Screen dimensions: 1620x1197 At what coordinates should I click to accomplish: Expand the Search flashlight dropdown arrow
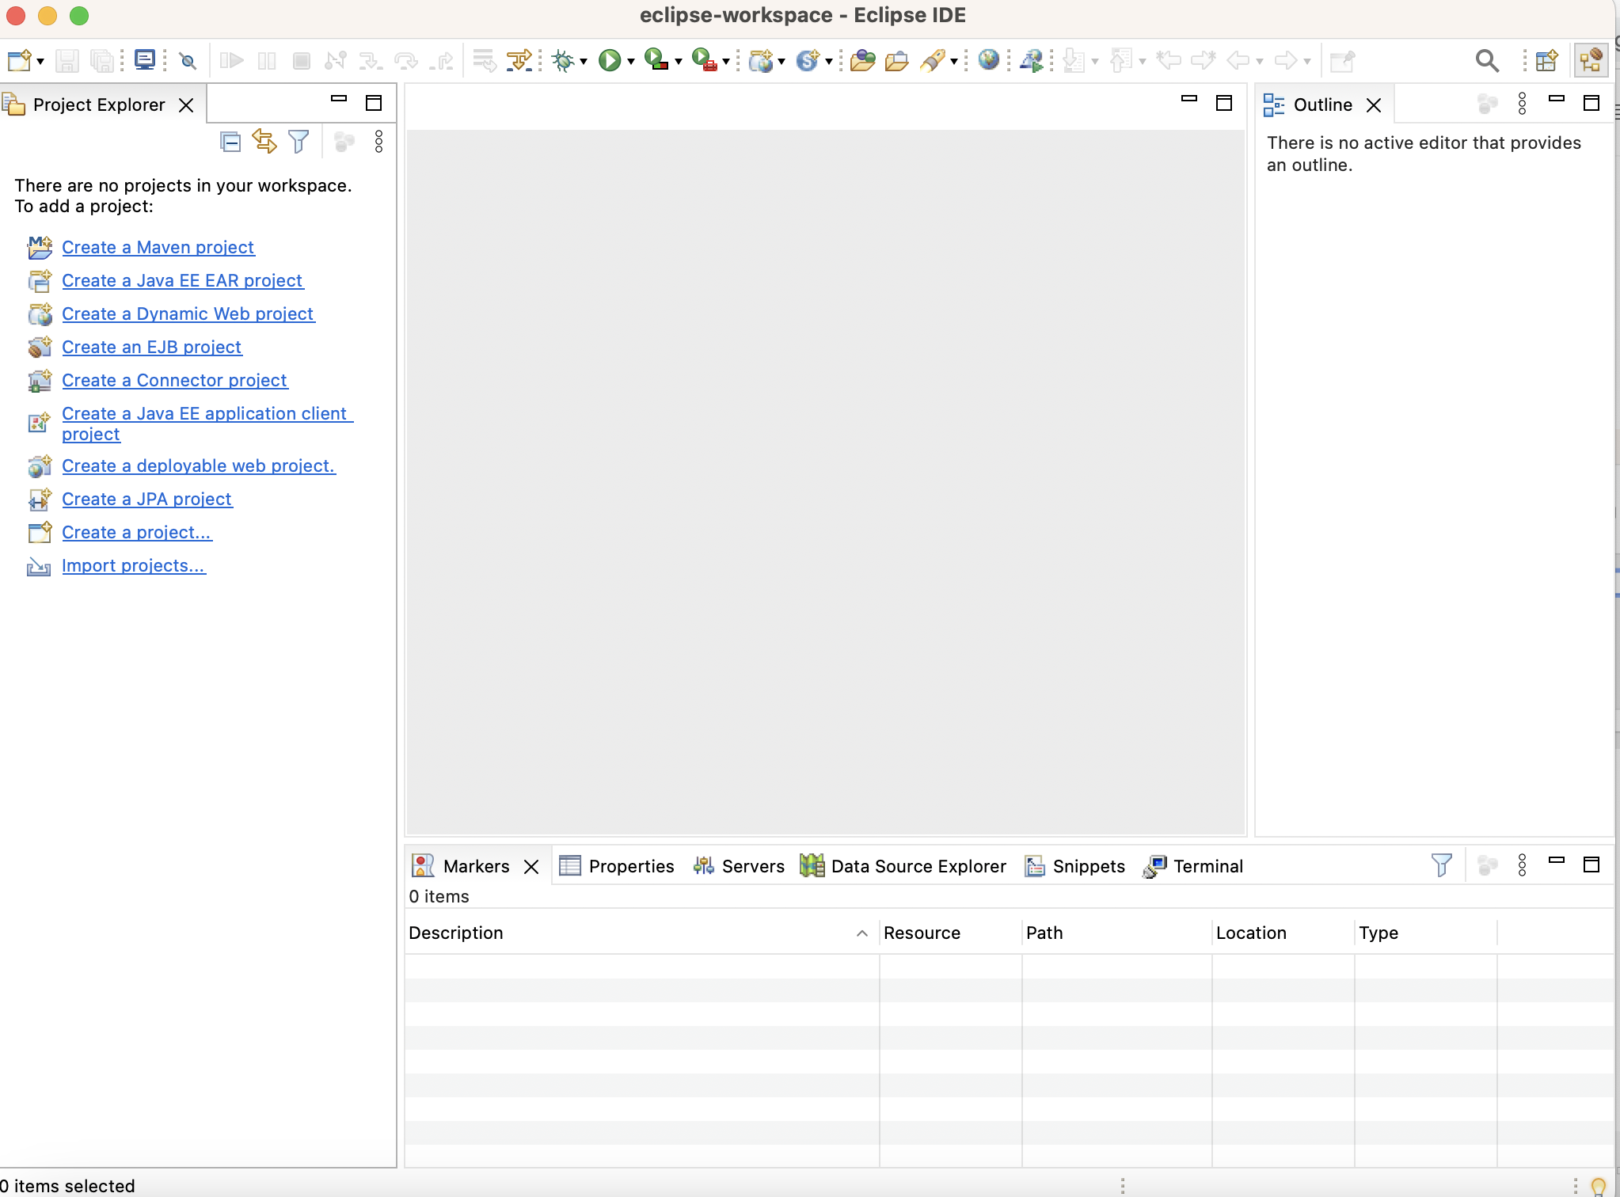(x=954, y=61)
